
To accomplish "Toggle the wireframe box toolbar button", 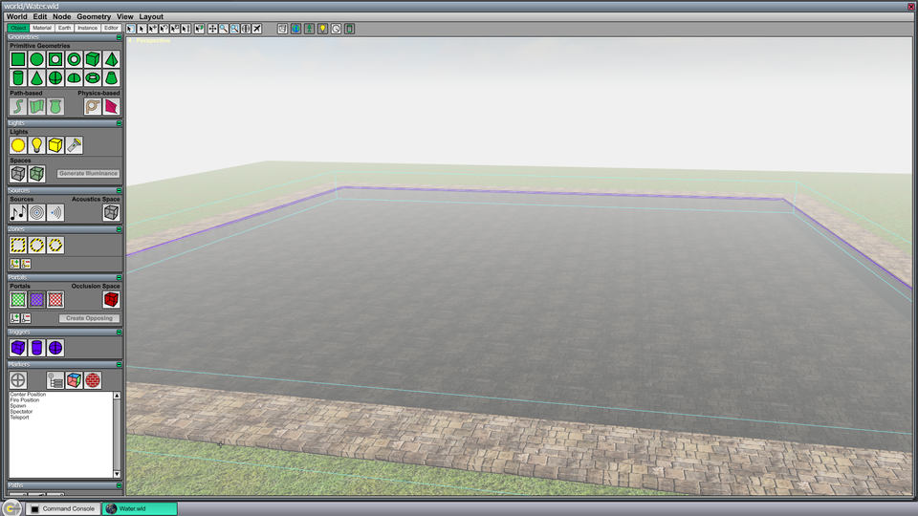I will click(282, 29).
